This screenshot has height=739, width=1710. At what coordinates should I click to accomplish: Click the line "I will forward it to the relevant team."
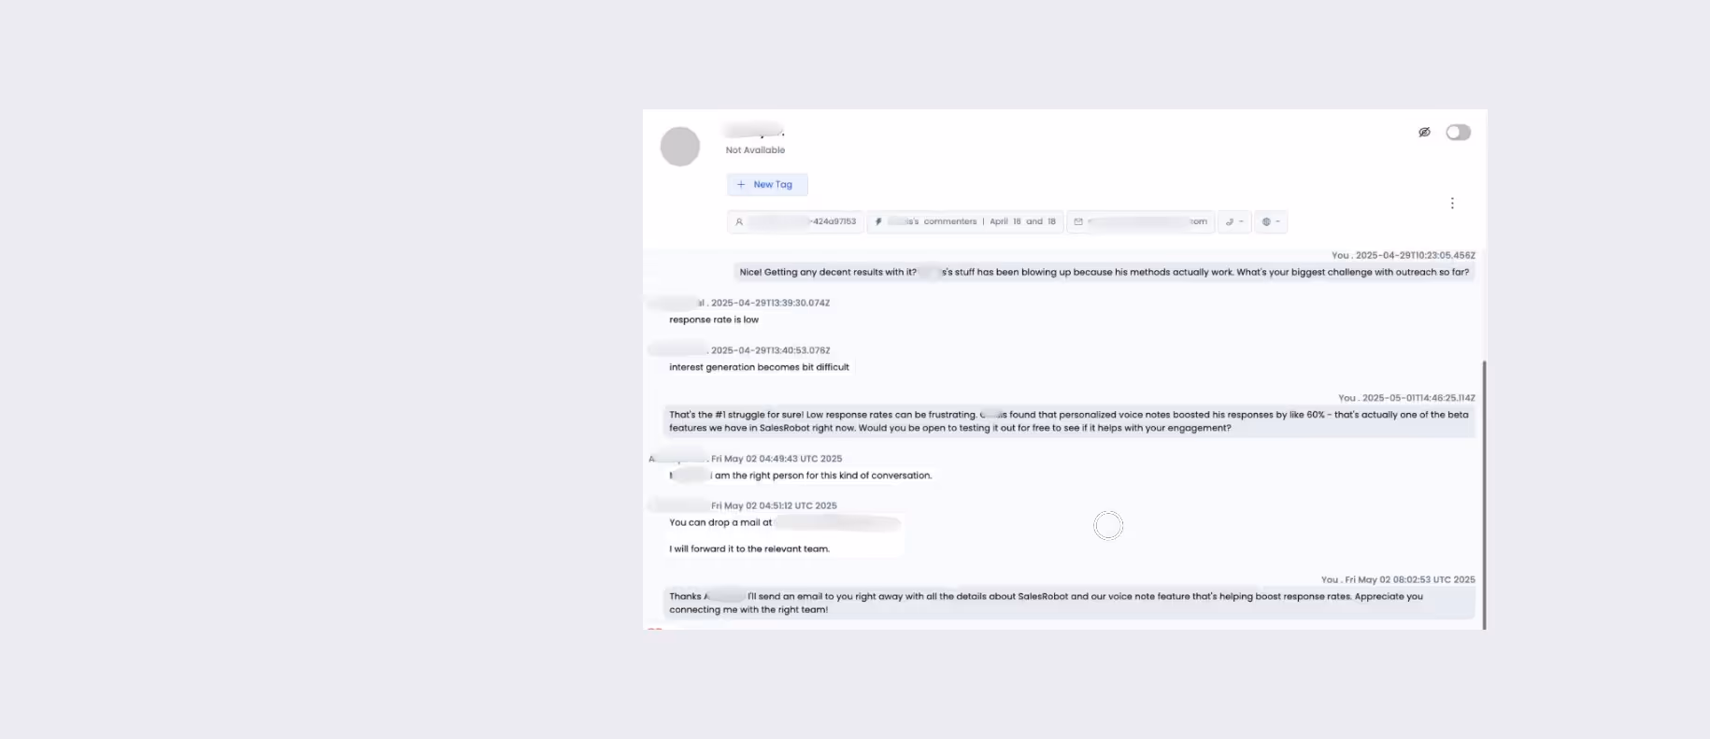pyautogui.click(x=749, y=549)
